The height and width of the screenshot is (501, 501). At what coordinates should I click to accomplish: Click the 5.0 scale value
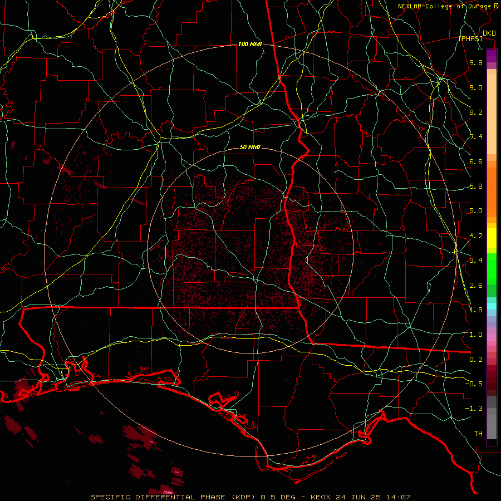[x=476, y=211]
